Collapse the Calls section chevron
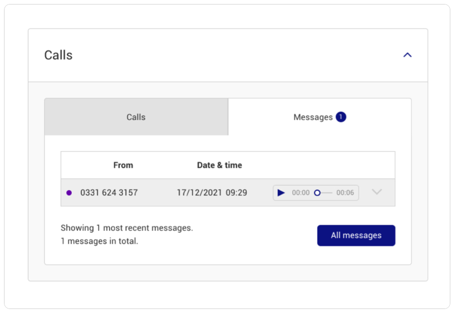 [x=407, y=55]
